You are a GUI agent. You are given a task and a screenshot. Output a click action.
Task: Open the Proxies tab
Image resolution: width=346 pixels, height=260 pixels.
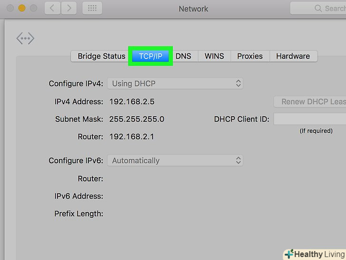click(250, 56)
